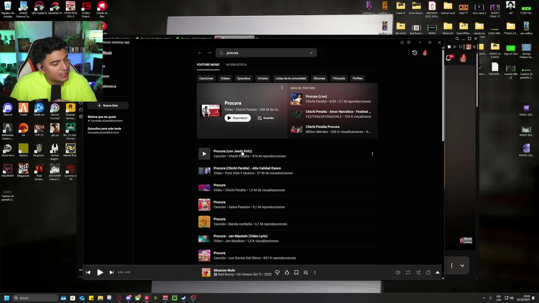The width and height of the screenshot is (539, 303).
Task: Open Chichi Peralta Procura by Milton Méndez
Action: click(332, 129)
